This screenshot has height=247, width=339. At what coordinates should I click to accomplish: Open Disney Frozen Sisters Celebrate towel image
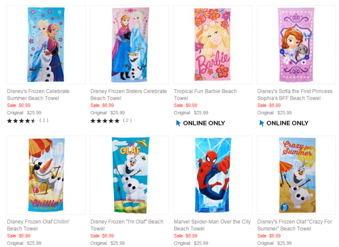click(x=129, y=45)
